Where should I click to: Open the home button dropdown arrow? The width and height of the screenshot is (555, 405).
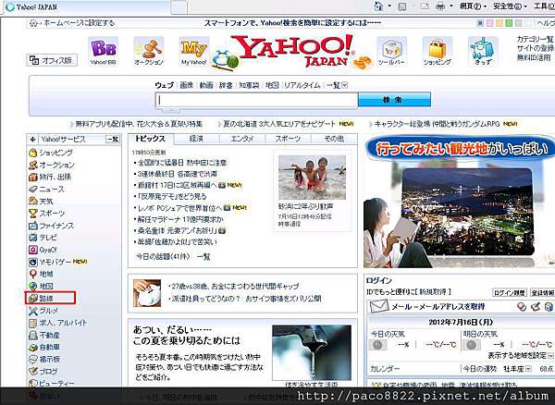coord(389,6)
